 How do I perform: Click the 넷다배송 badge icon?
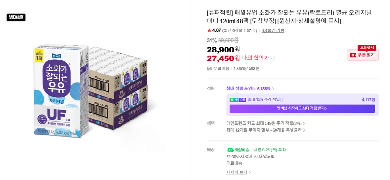point(16,17)
